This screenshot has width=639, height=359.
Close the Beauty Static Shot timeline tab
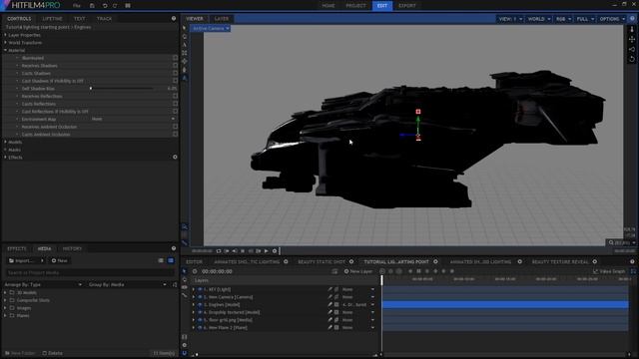click(x=351, y=261)
